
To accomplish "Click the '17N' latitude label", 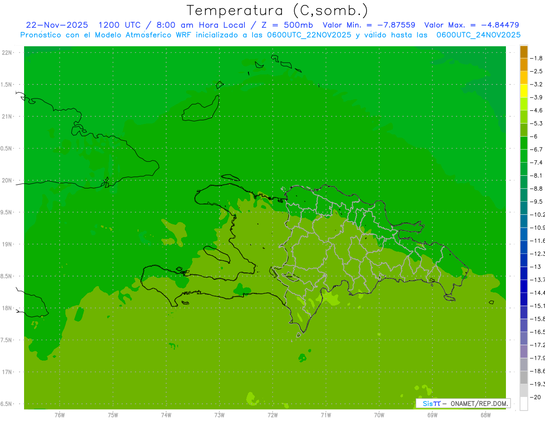I will (x=7, y=372).
